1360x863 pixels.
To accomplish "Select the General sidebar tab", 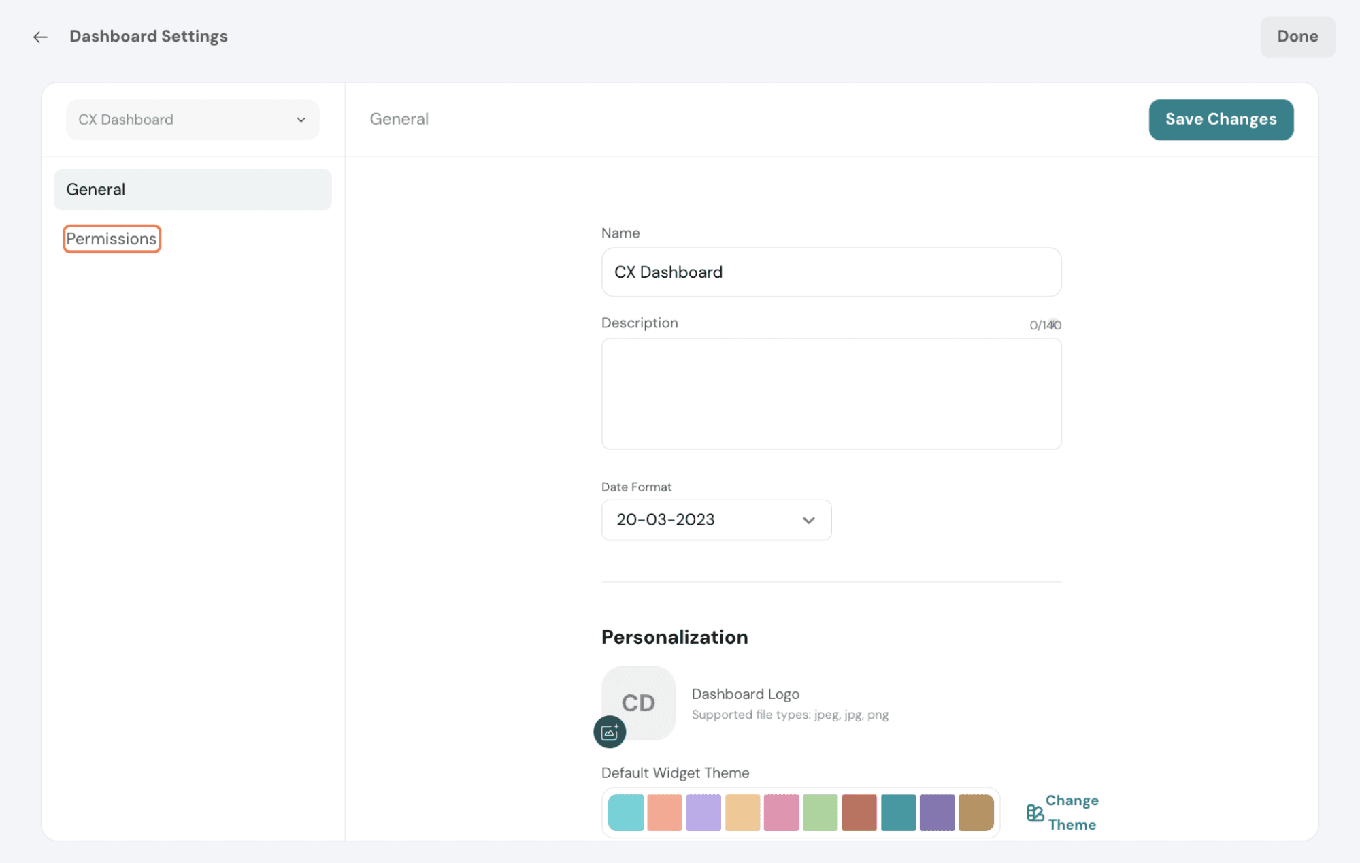I will pos(193,190).
